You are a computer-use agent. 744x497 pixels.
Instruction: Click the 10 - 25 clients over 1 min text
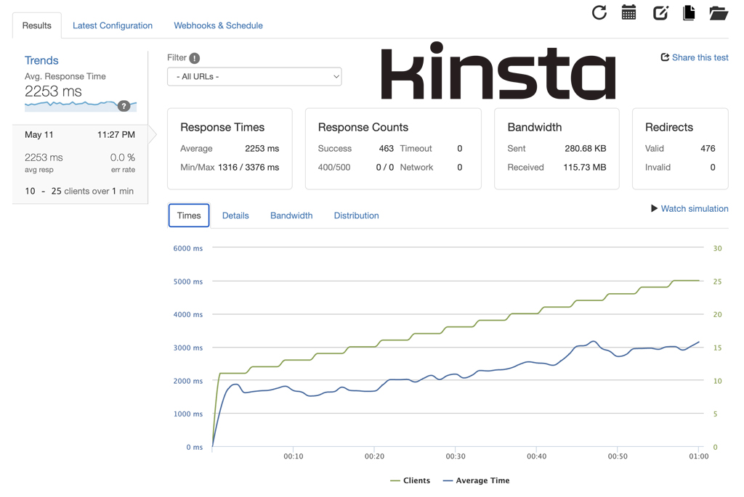(79, 192)
